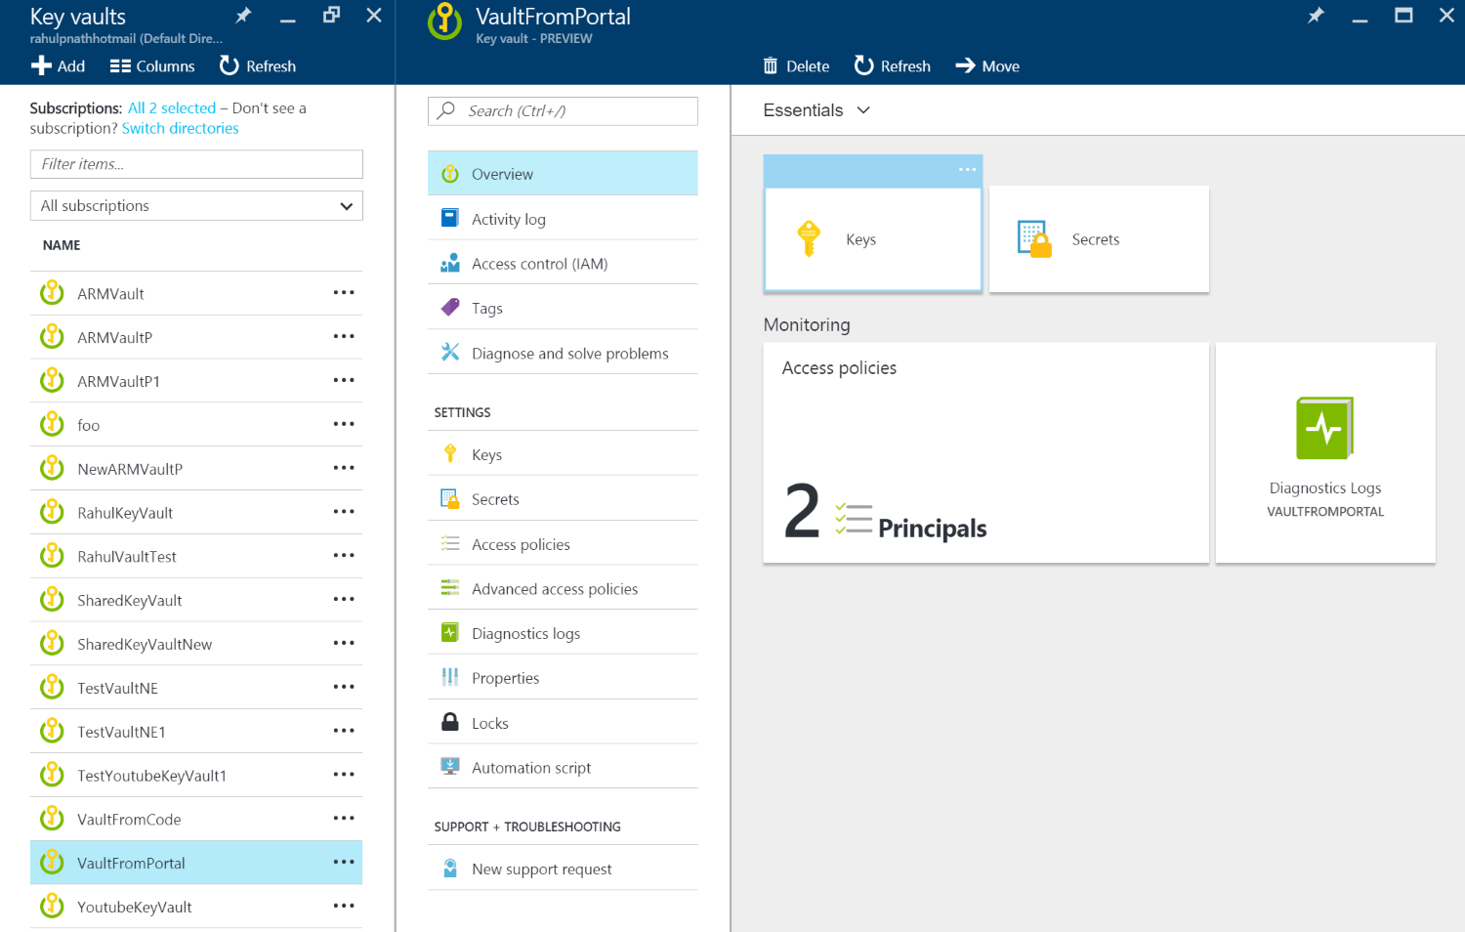
Task: Open context menu for TestVaultNE1
Action: (344, 732)
